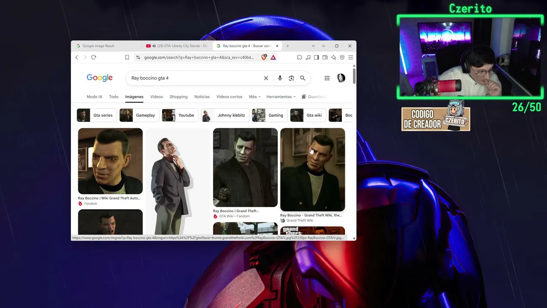Filter images by Johnny klebitz chip

coord(225,115)
